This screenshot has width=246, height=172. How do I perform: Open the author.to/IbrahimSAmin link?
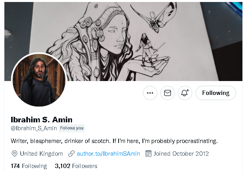click(108, 154)
